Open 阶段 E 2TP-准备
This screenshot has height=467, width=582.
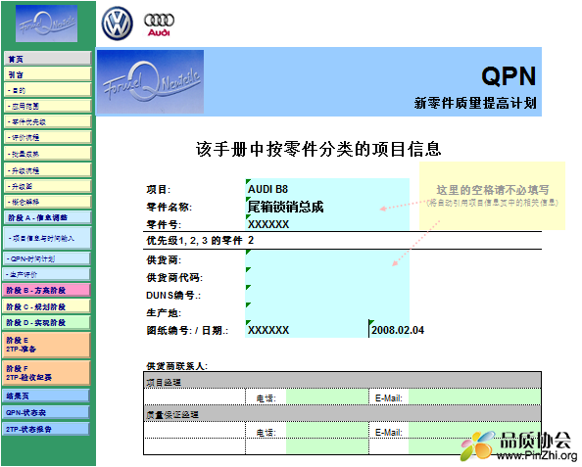tap(46, 345)
